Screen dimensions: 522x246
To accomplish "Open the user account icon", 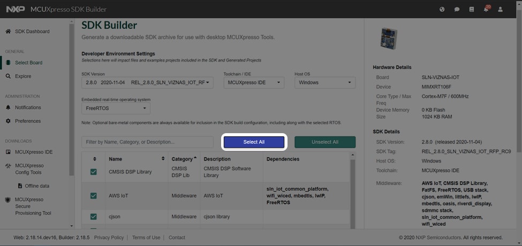I will click(501, 9).
